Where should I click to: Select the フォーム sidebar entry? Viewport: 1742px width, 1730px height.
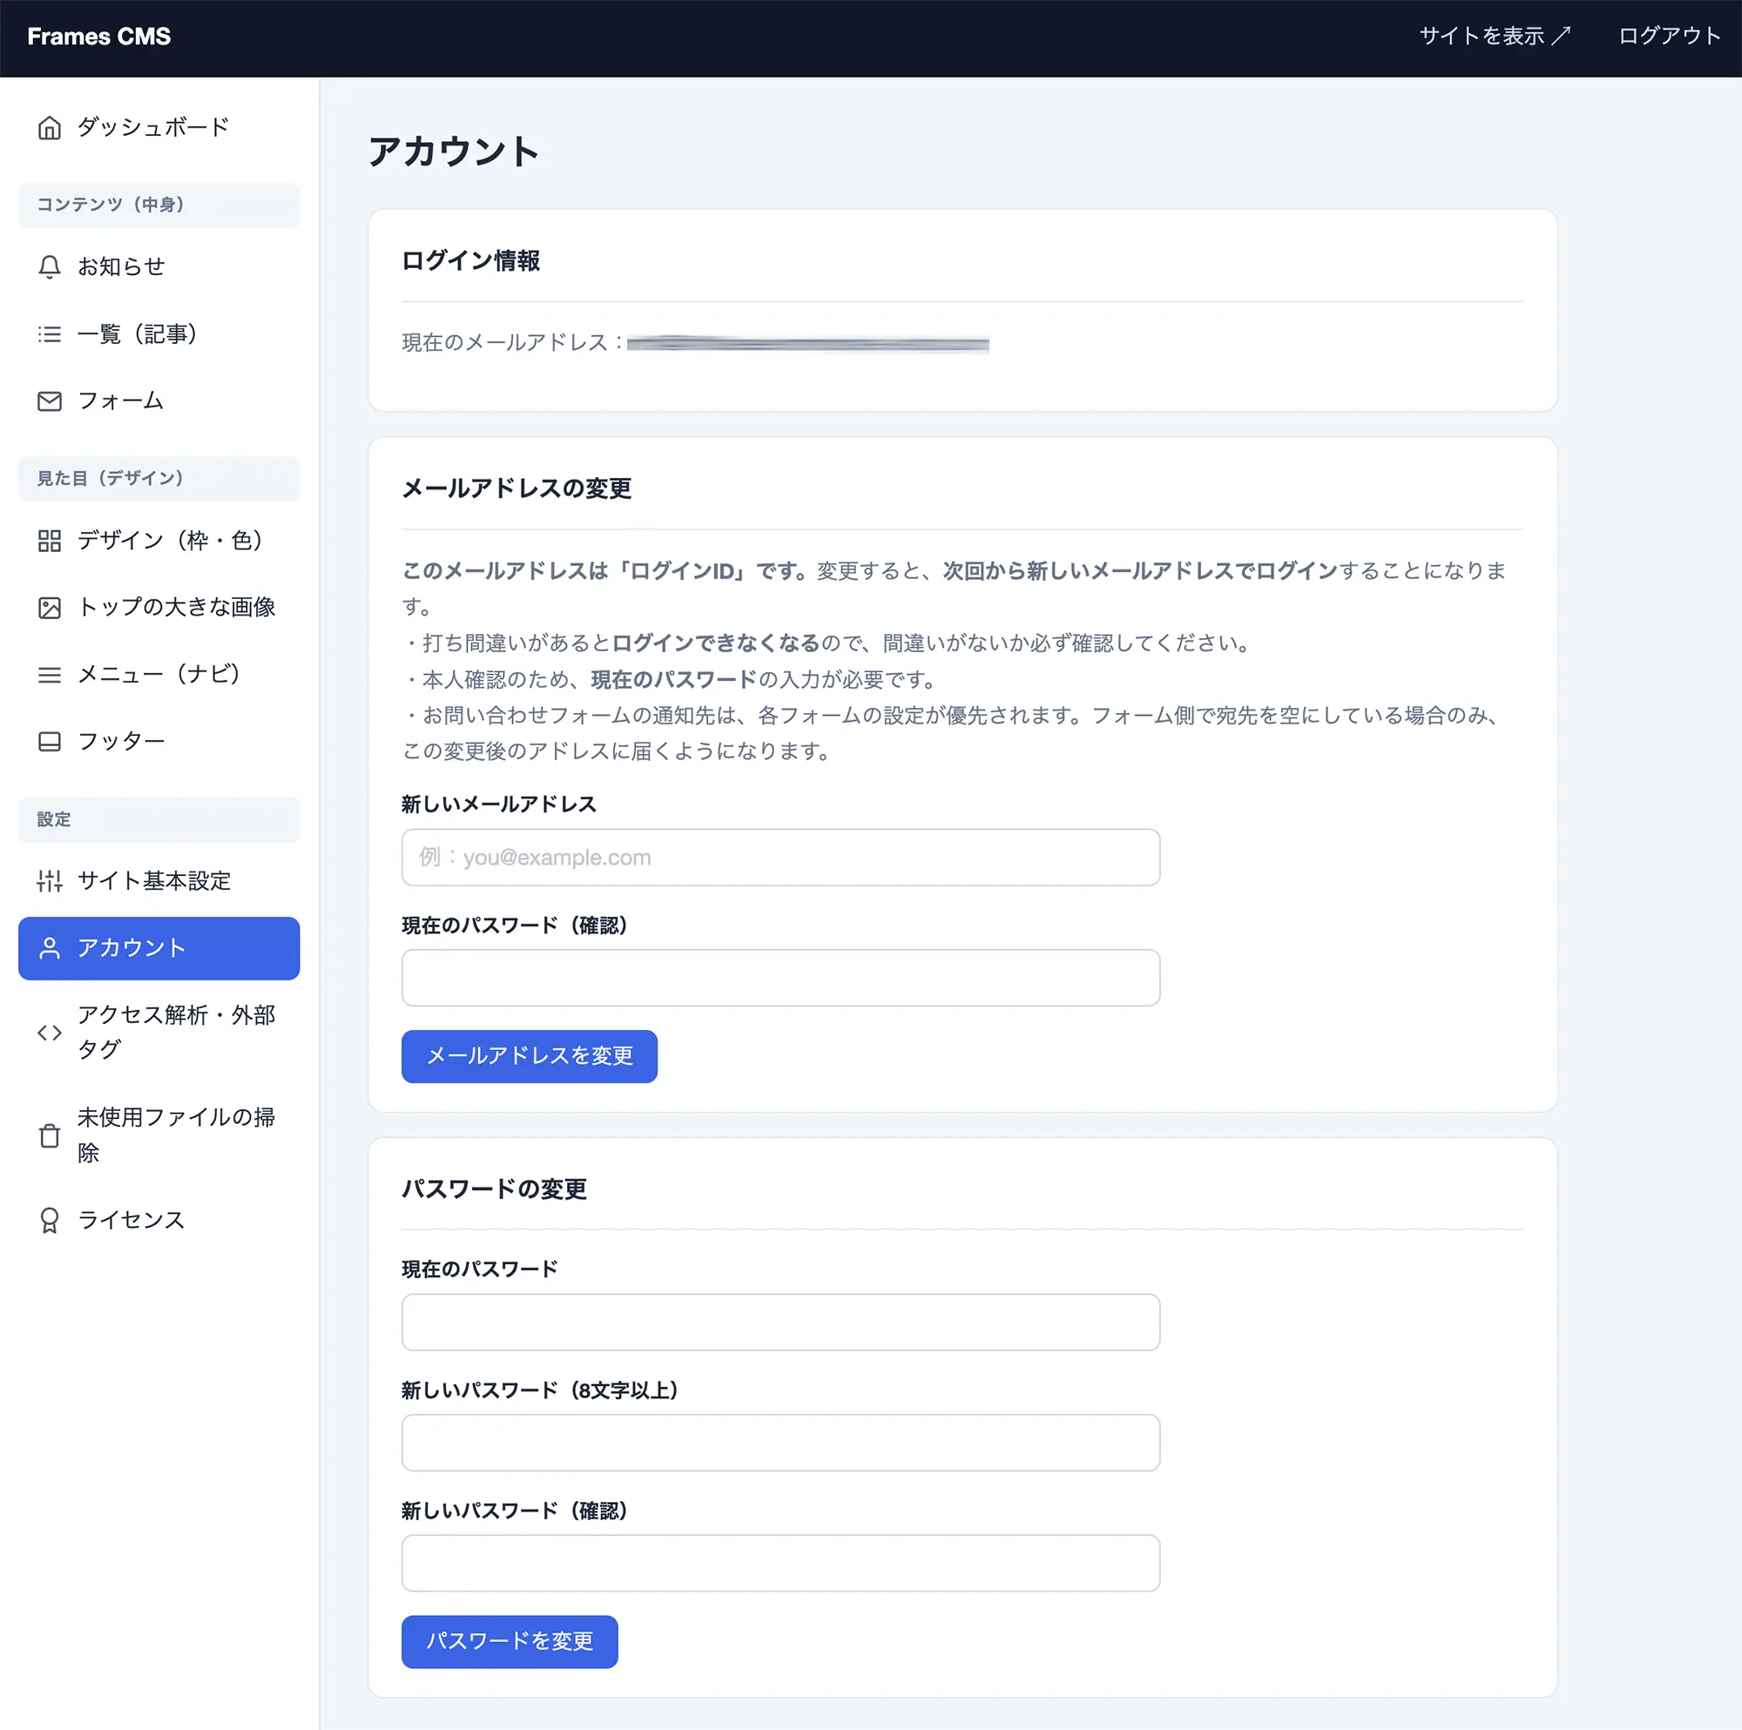click(159, 401)
